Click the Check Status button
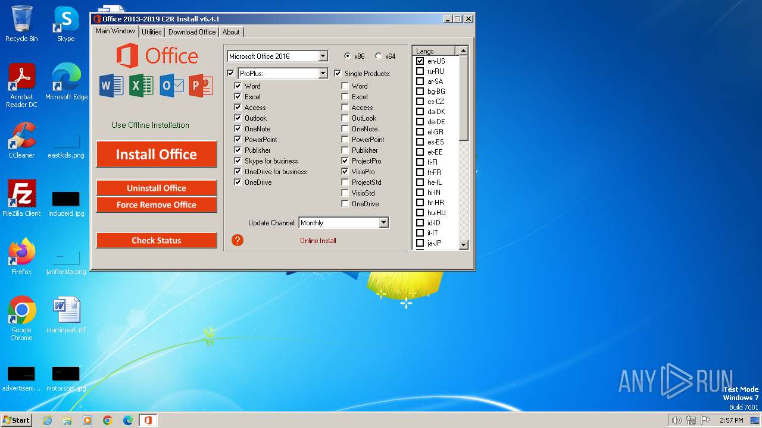Viewport: 762px width, 428px height. tap(157, 240)
